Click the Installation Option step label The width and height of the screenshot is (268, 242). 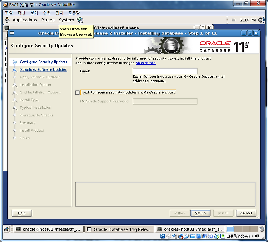(35, 85)
